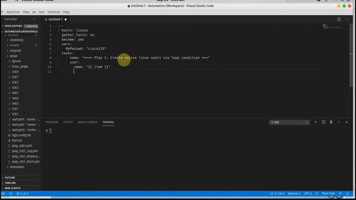Open the View menu
The image size is (356, 200).
(x=26, y=12)
